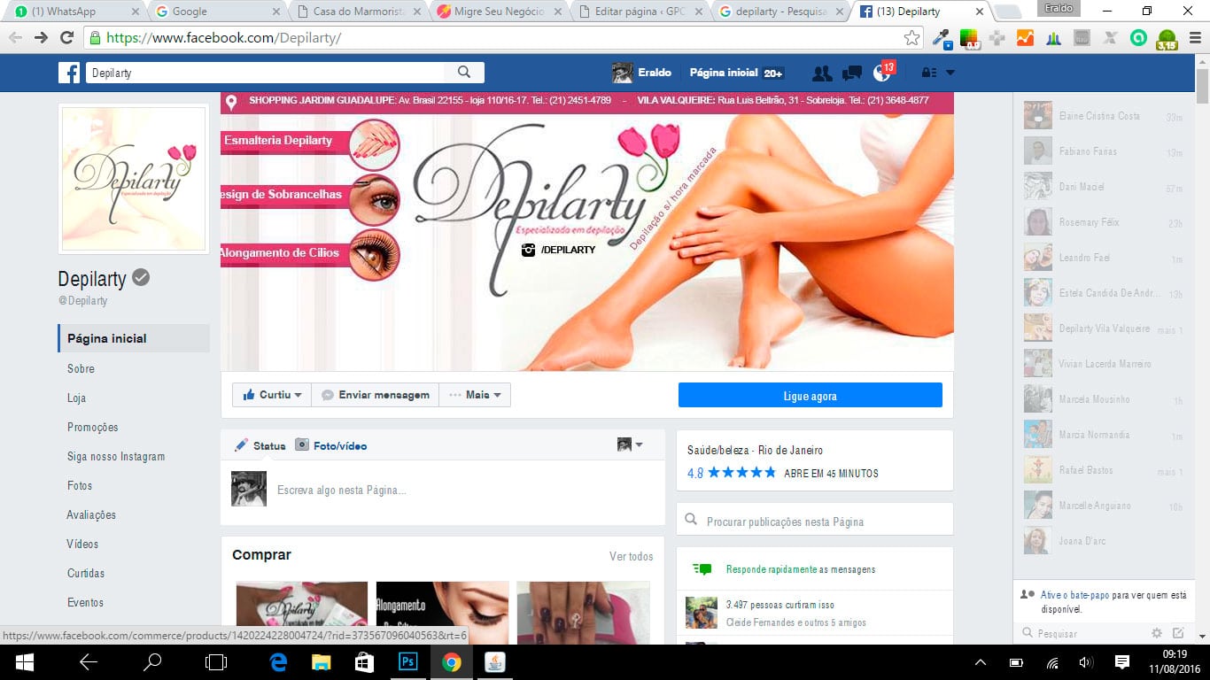Launch Photoshop from the taskbar
The width and height of the screenshot is (1210, 680).
408,662
